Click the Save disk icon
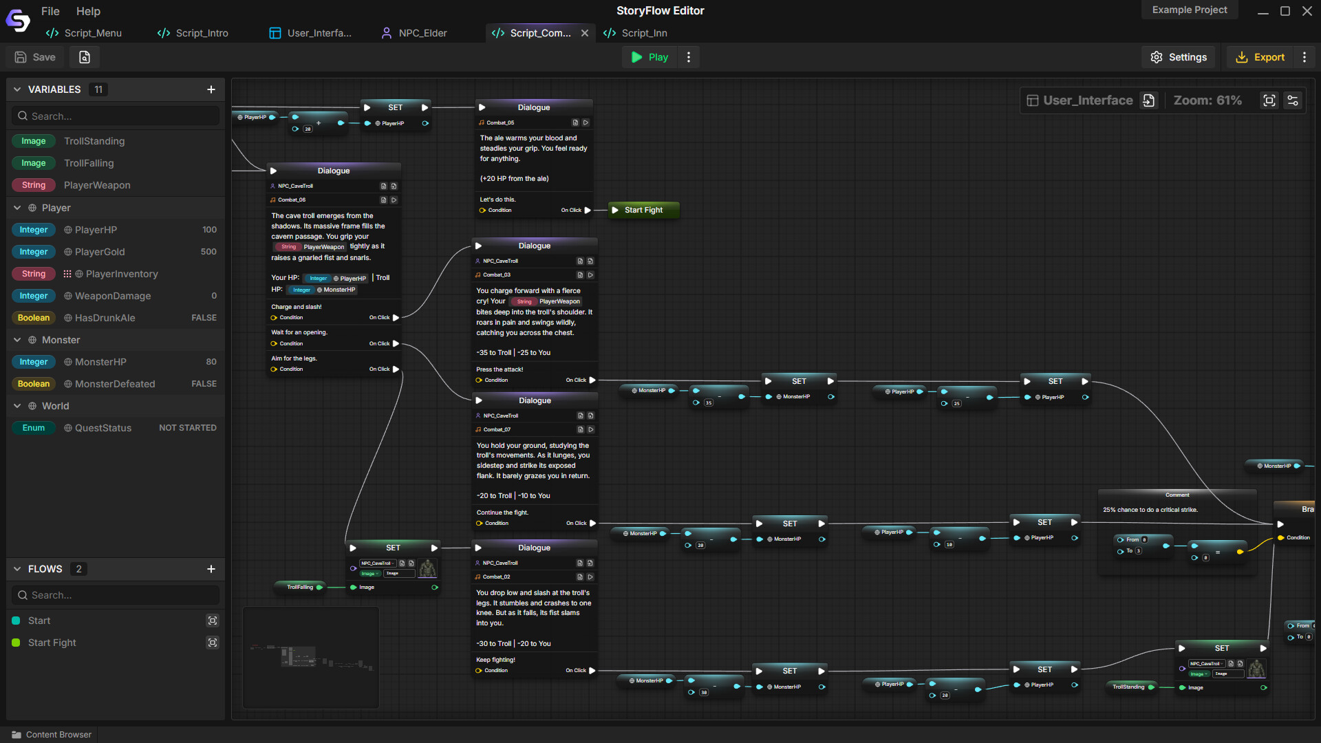Image resolution: width=1321 pixels, height=743 pixels. [21, 57]
